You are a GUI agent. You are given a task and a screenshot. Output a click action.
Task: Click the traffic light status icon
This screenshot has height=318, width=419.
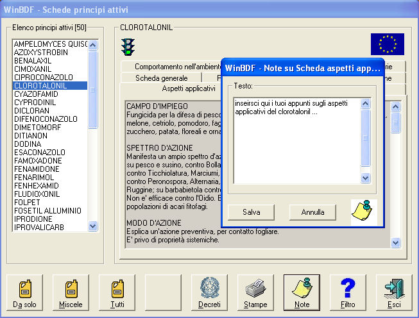[x=128, y=47]
